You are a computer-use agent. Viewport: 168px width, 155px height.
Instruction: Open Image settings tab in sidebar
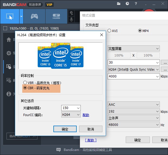[x=9, y=80]
